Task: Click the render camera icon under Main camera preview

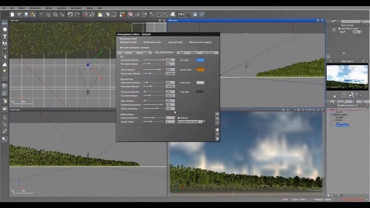Action: [x=351, y=95]
